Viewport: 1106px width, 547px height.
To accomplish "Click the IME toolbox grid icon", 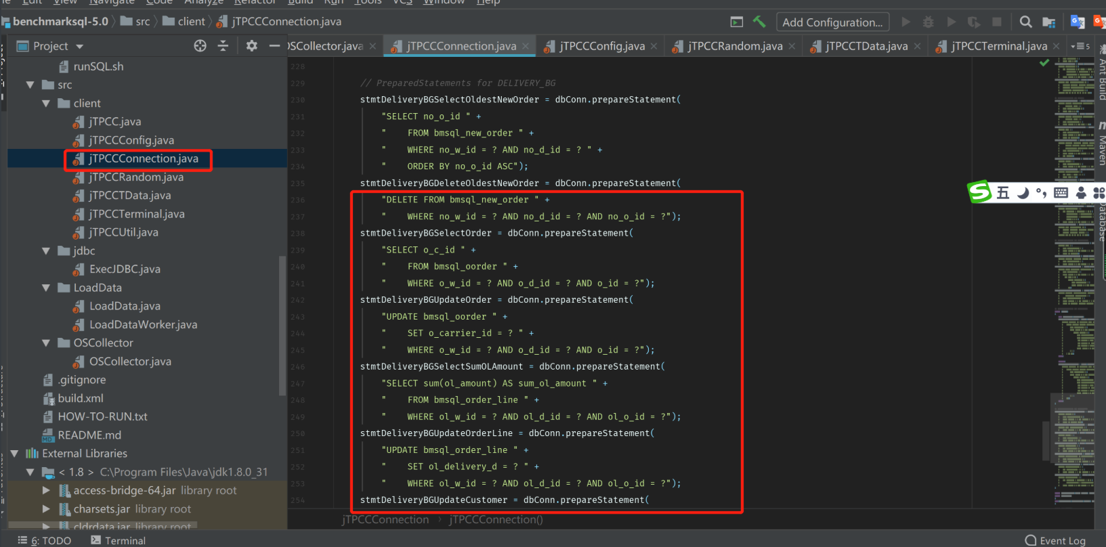I will pos(1099,193).
